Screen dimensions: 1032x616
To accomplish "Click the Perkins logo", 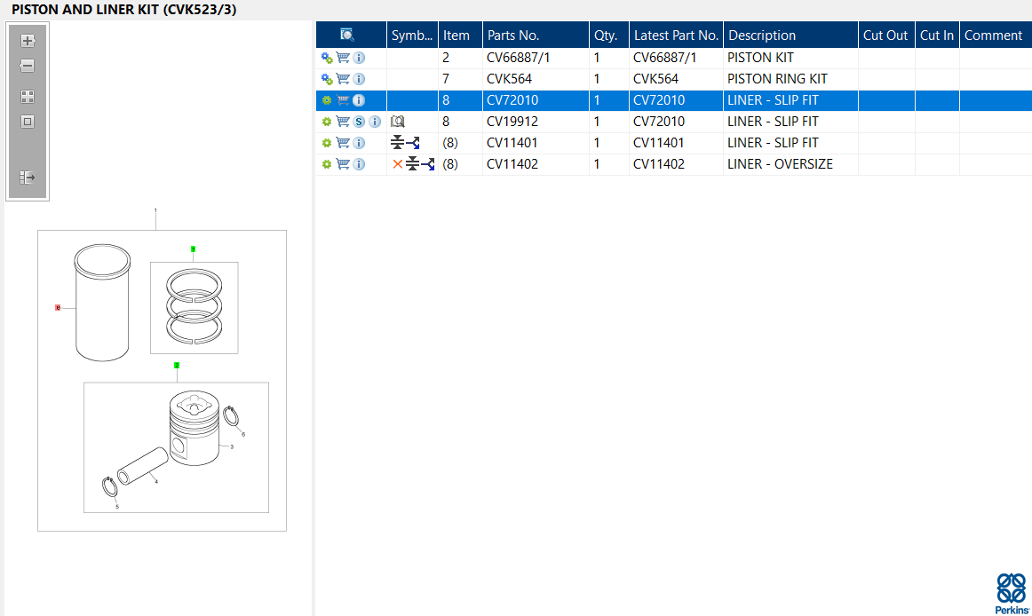I will pyautogui.click(x=1012, y=594).
